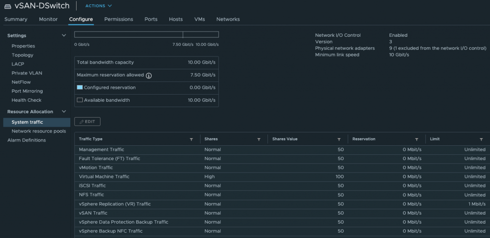Click the vSAN-DSwitch distributed switch icon

pos(8,6)
